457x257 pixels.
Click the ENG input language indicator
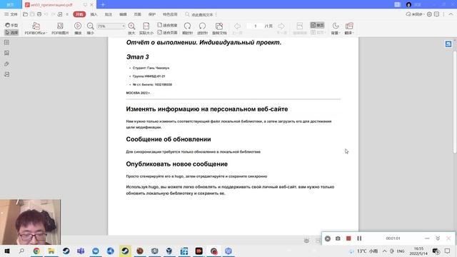tap(401, 251)
